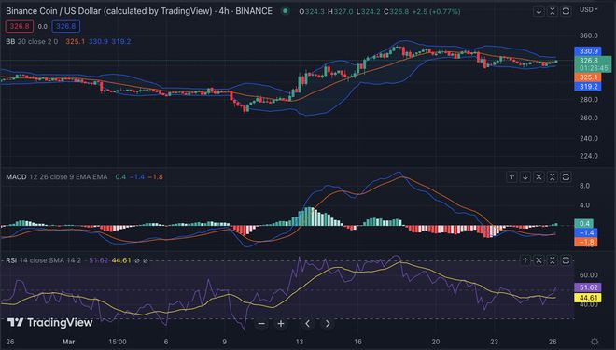Click the 8.0 MACD axis label

pyautogui.click(x=584, y=186)
